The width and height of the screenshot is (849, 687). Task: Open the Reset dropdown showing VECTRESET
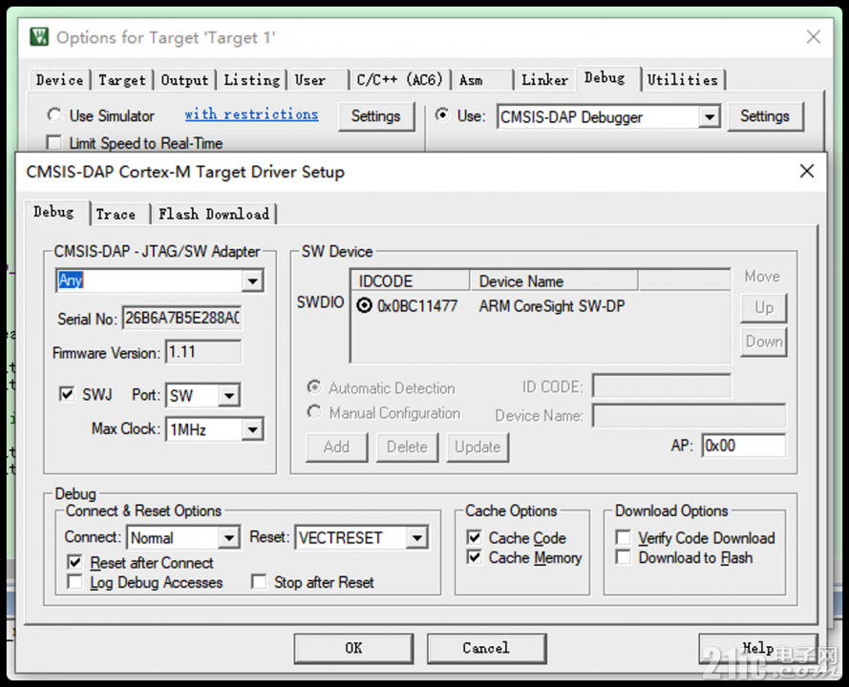(x=417, y=538)
